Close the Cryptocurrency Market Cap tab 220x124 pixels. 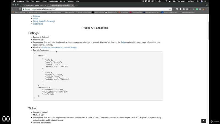point(45,5)
